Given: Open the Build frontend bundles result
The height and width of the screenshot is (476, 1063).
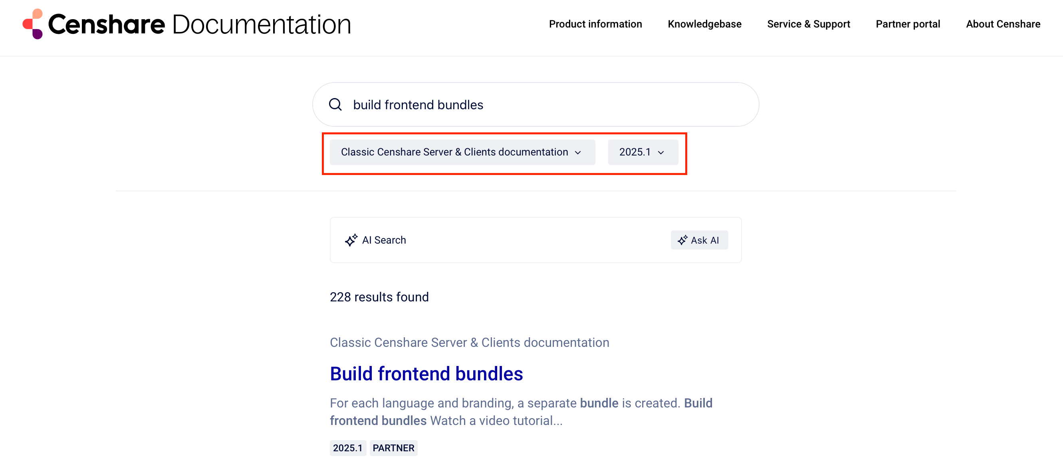Looking at the screenshot, I should click(x=426, y=374).
